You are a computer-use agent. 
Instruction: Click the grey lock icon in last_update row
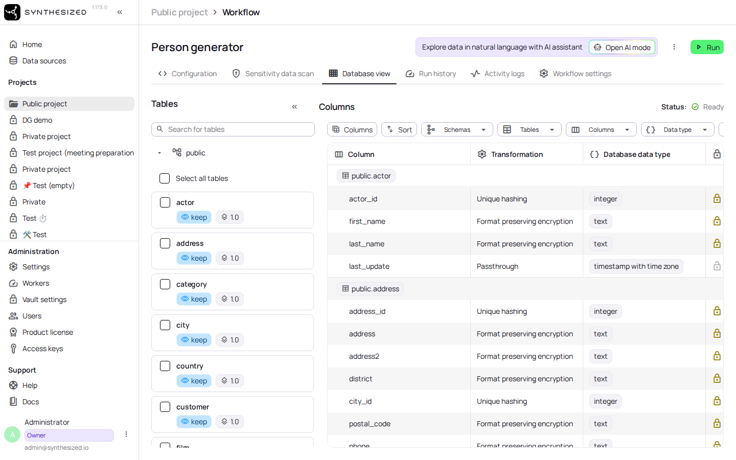pos(717,266)
